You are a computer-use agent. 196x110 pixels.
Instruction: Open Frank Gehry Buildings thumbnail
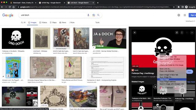tap(83, 97)
